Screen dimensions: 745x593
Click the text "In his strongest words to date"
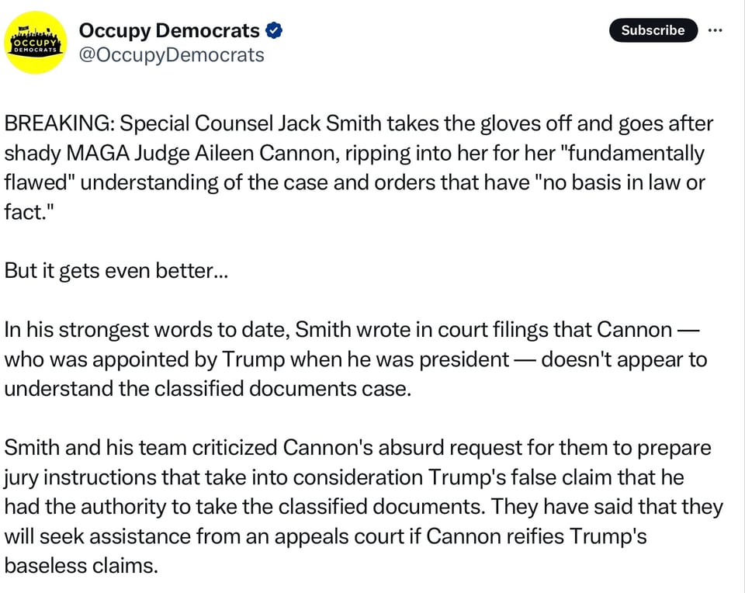point(146,330)
